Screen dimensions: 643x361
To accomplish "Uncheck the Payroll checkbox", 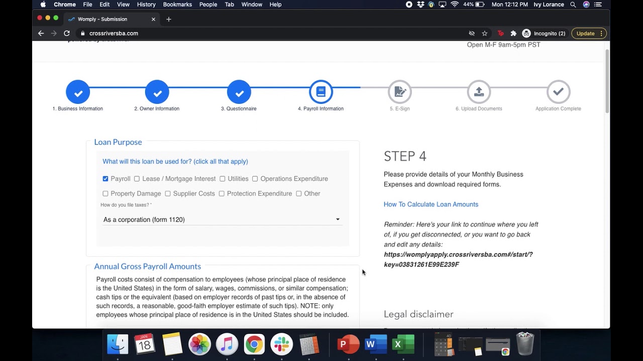I will pos(105,179).
